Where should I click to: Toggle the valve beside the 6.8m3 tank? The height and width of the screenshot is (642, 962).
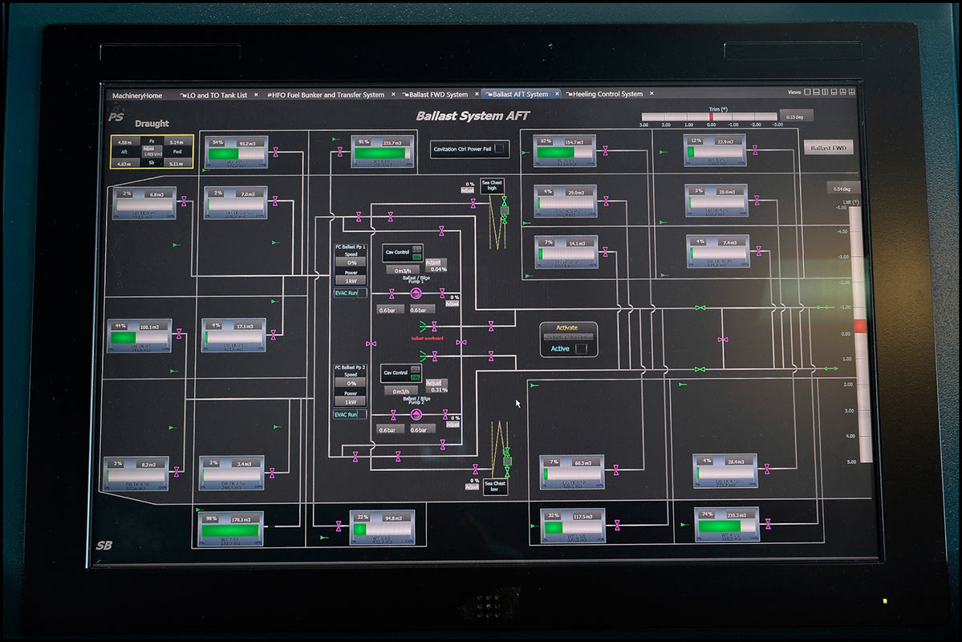click(184, 201)
